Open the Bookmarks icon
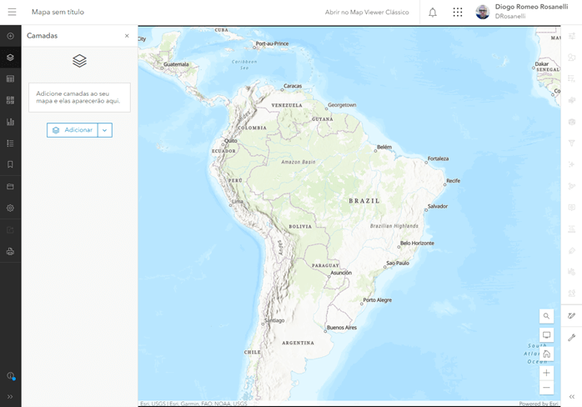Image resolution: width=582 pixels, height=407 pixels. point(11,165)
